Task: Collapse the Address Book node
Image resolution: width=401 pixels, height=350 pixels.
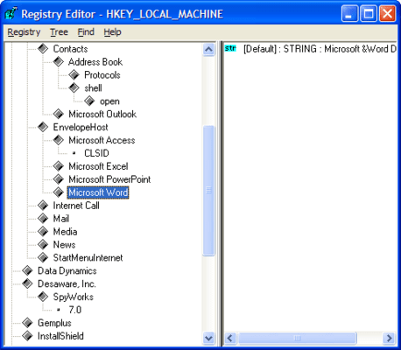Action: tap(59, 62)
